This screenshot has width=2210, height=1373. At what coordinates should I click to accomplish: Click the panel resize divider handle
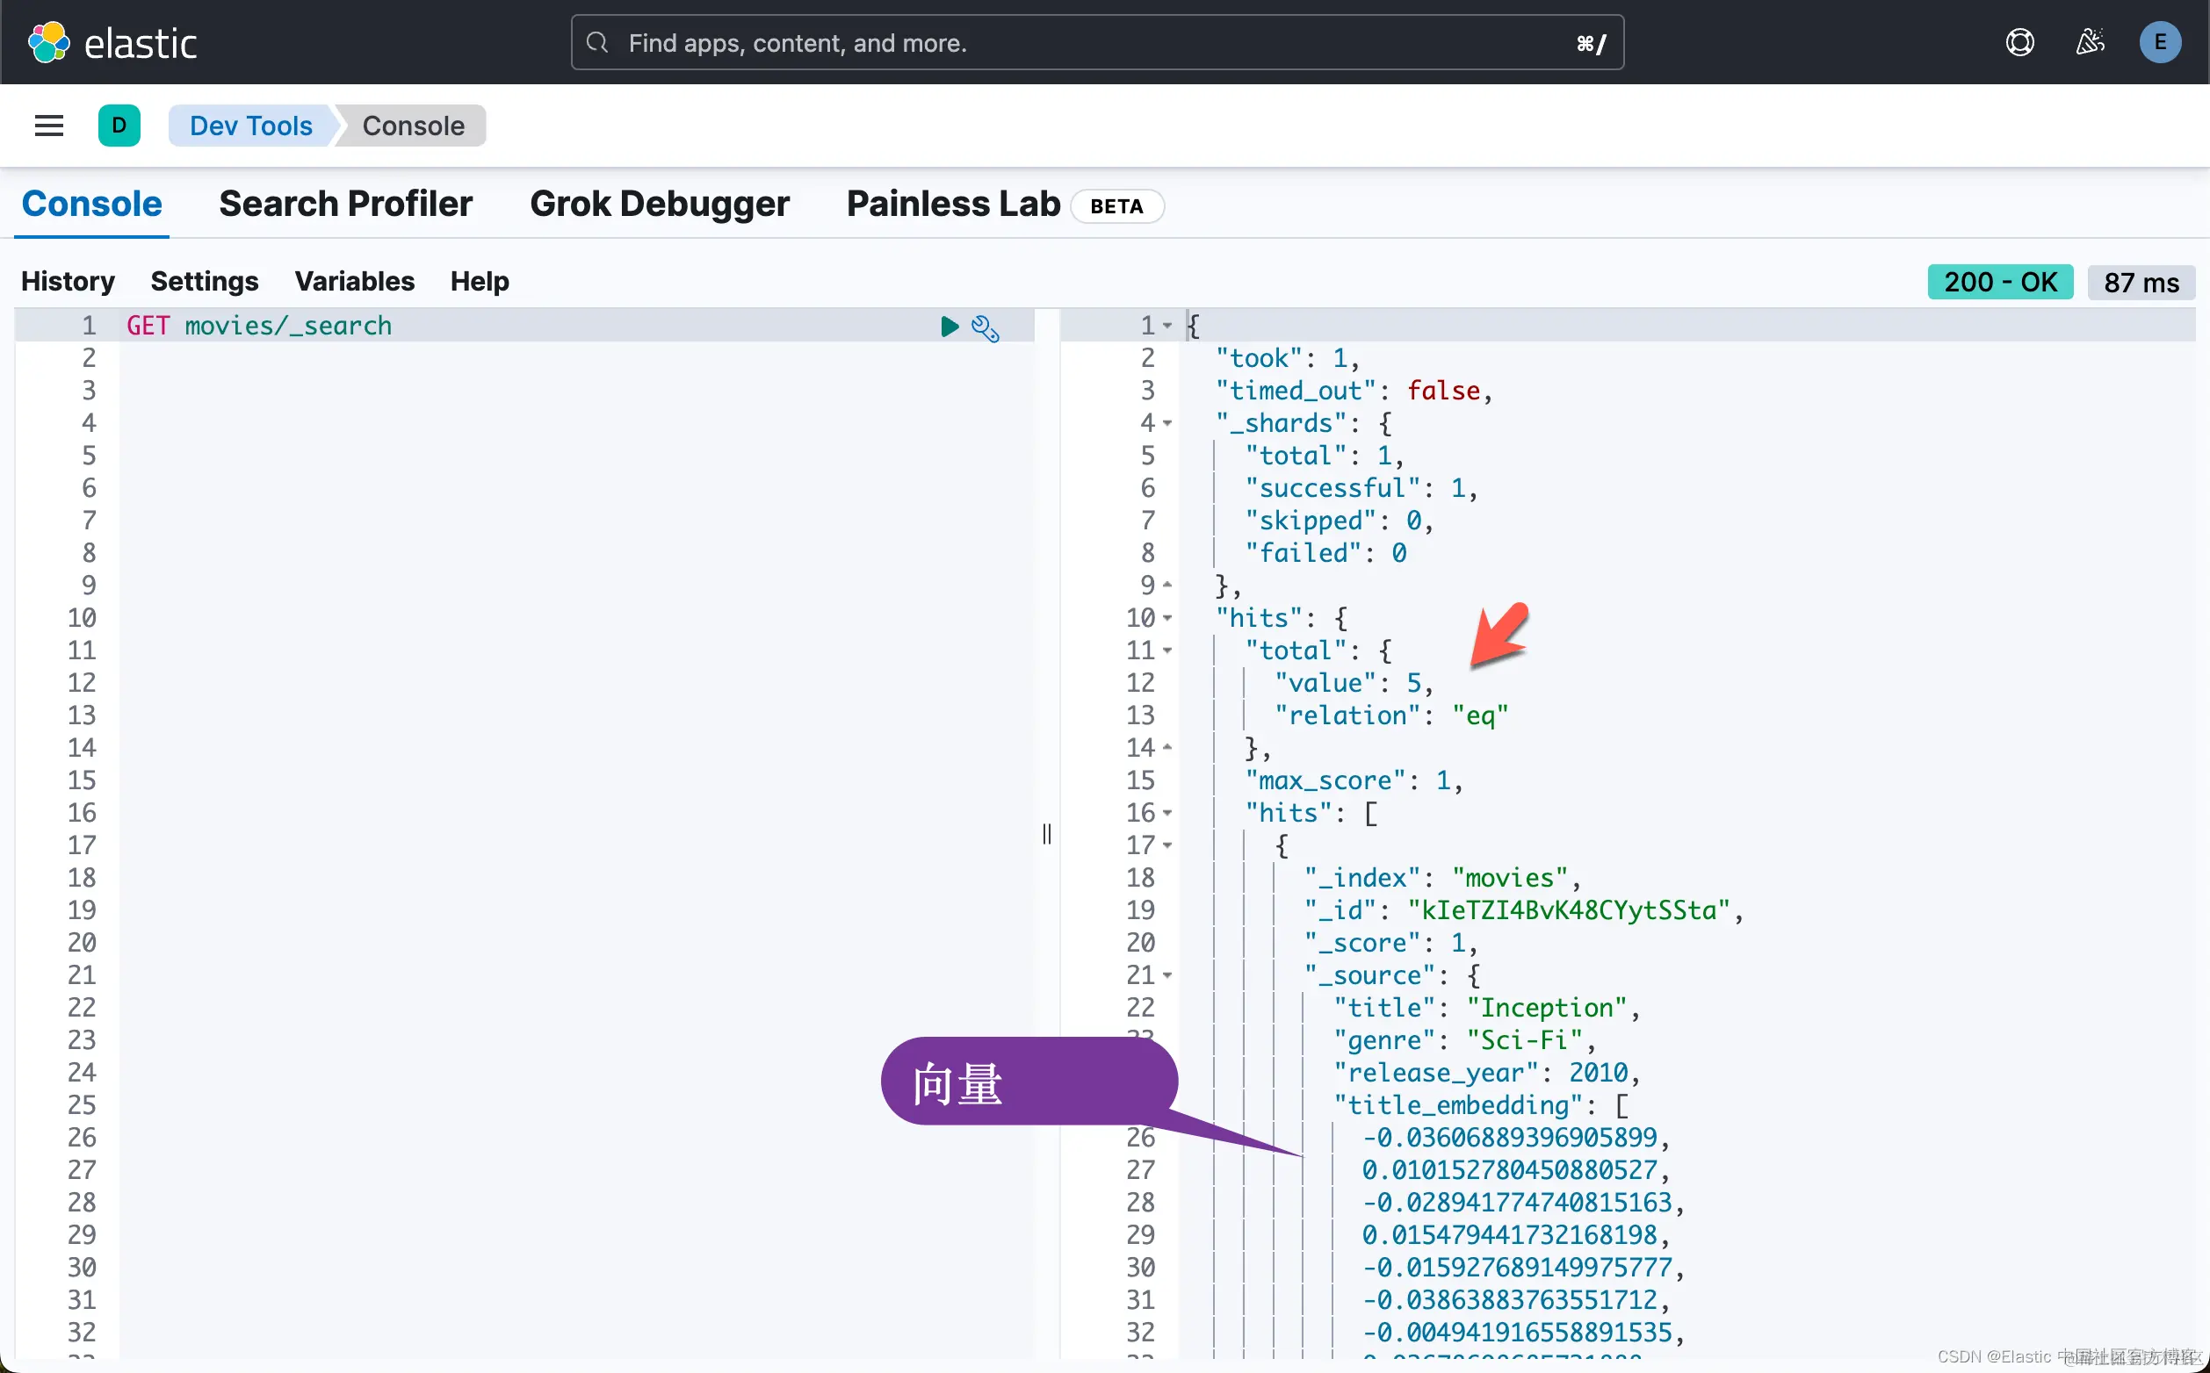coord(1046,834)
